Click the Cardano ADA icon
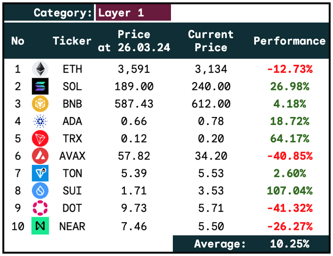 point(40,121)
